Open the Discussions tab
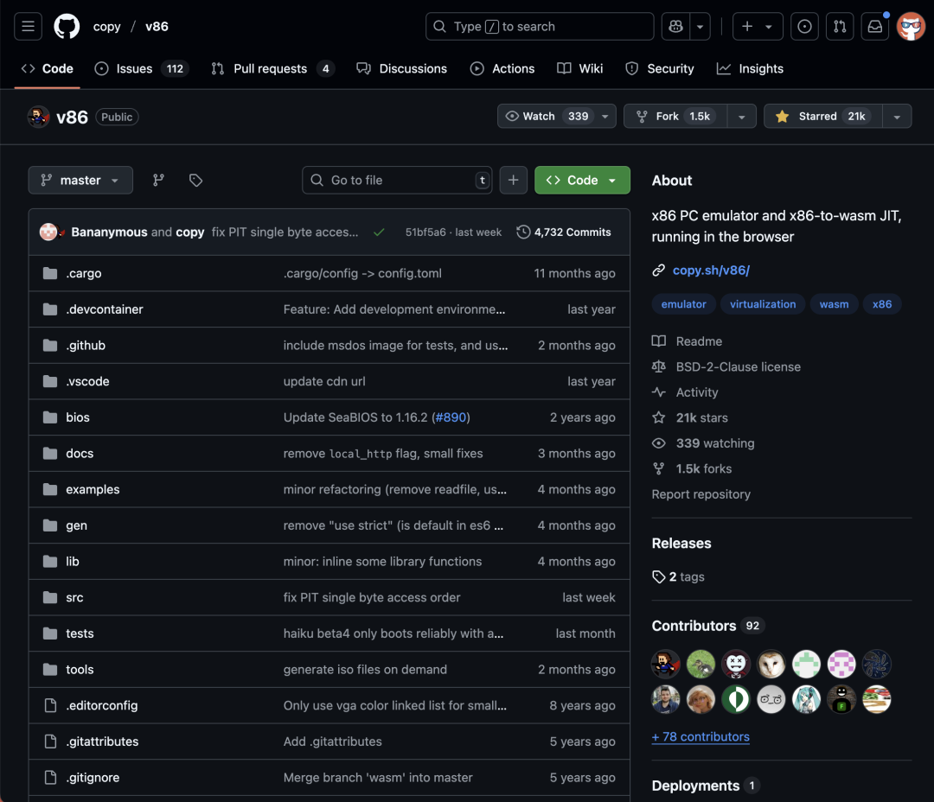Viewport: 934px width, 802px height. click(x=401, y=68)
